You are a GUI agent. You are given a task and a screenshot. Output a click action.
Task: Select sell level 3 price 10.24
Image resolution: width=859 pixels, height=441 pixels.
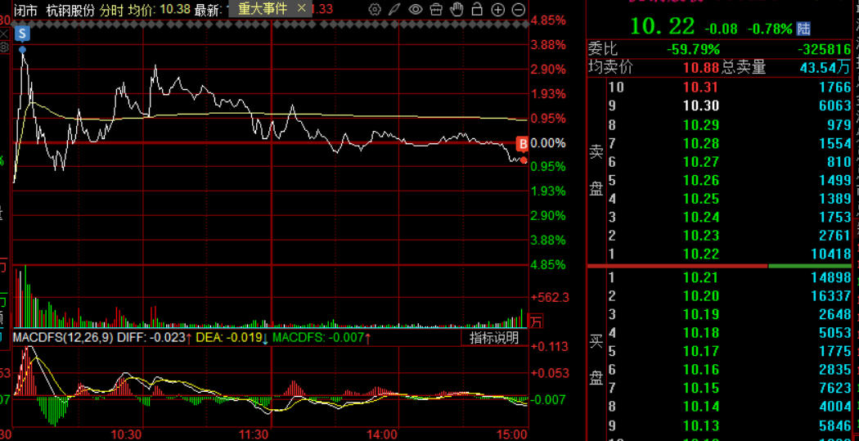pyautogui.click(x=700, y=218)
